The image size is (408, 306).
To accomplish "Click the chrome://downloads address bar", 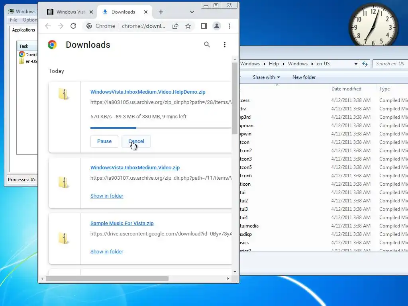I will (143, 26).
